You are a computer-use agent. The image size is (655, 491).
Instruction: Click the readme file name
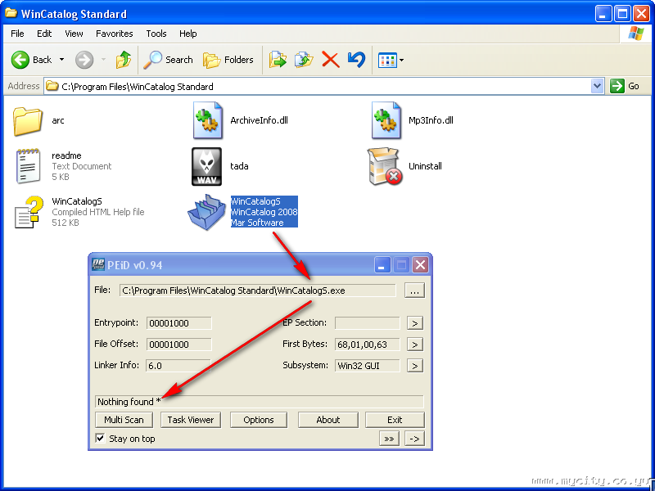66,155
